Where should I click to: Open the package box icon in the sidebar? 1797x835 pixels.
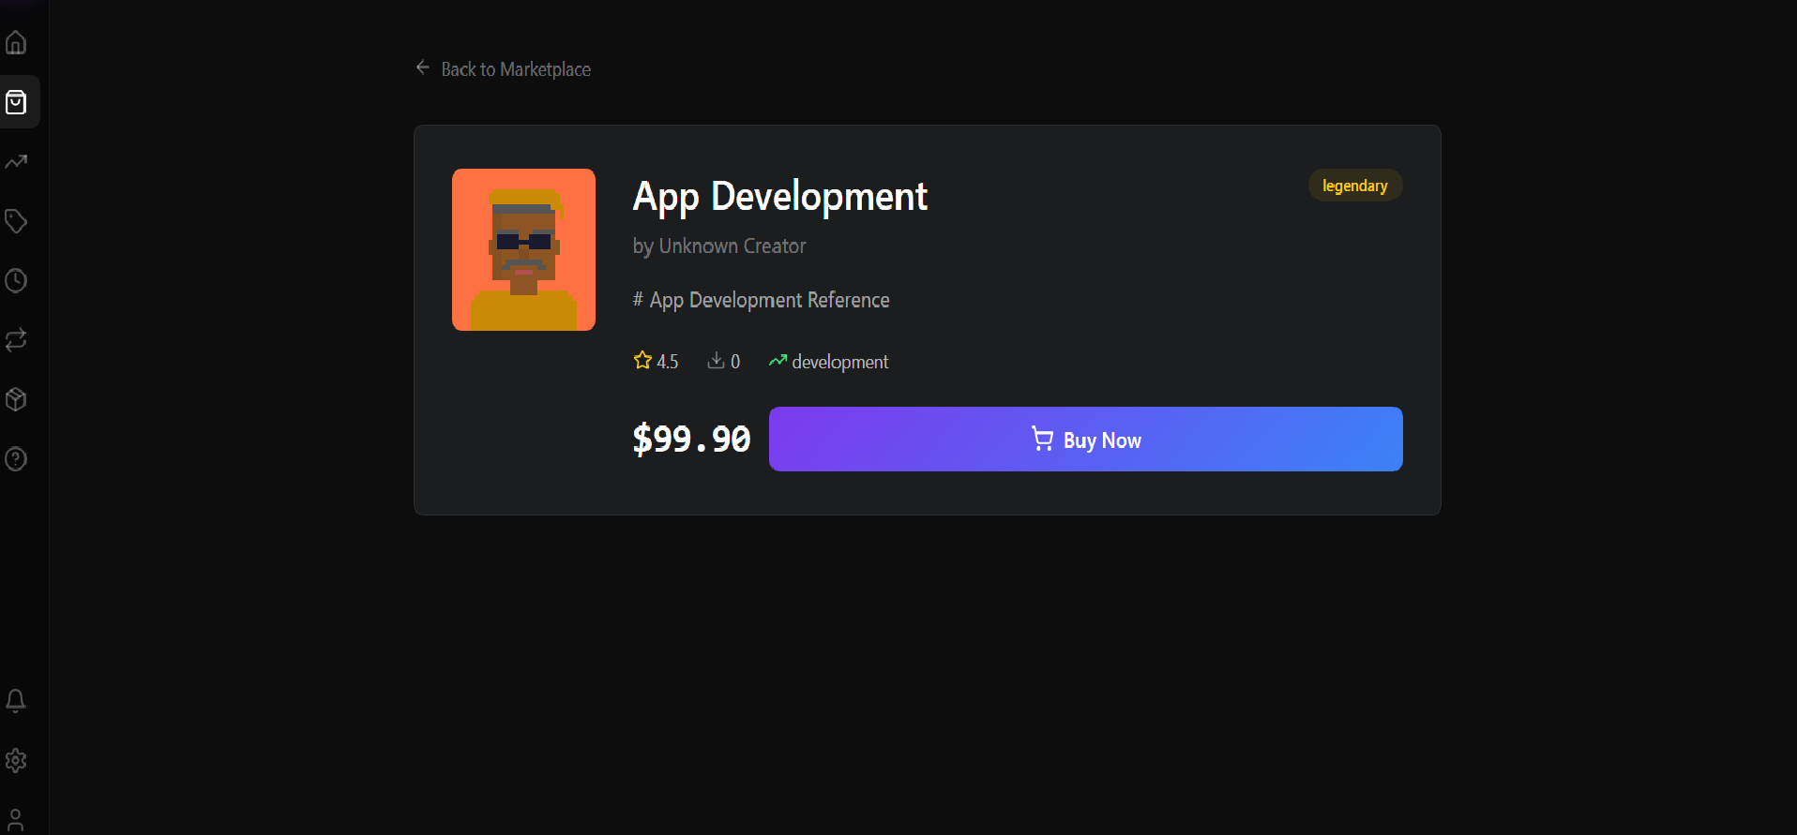click(16, 399)
